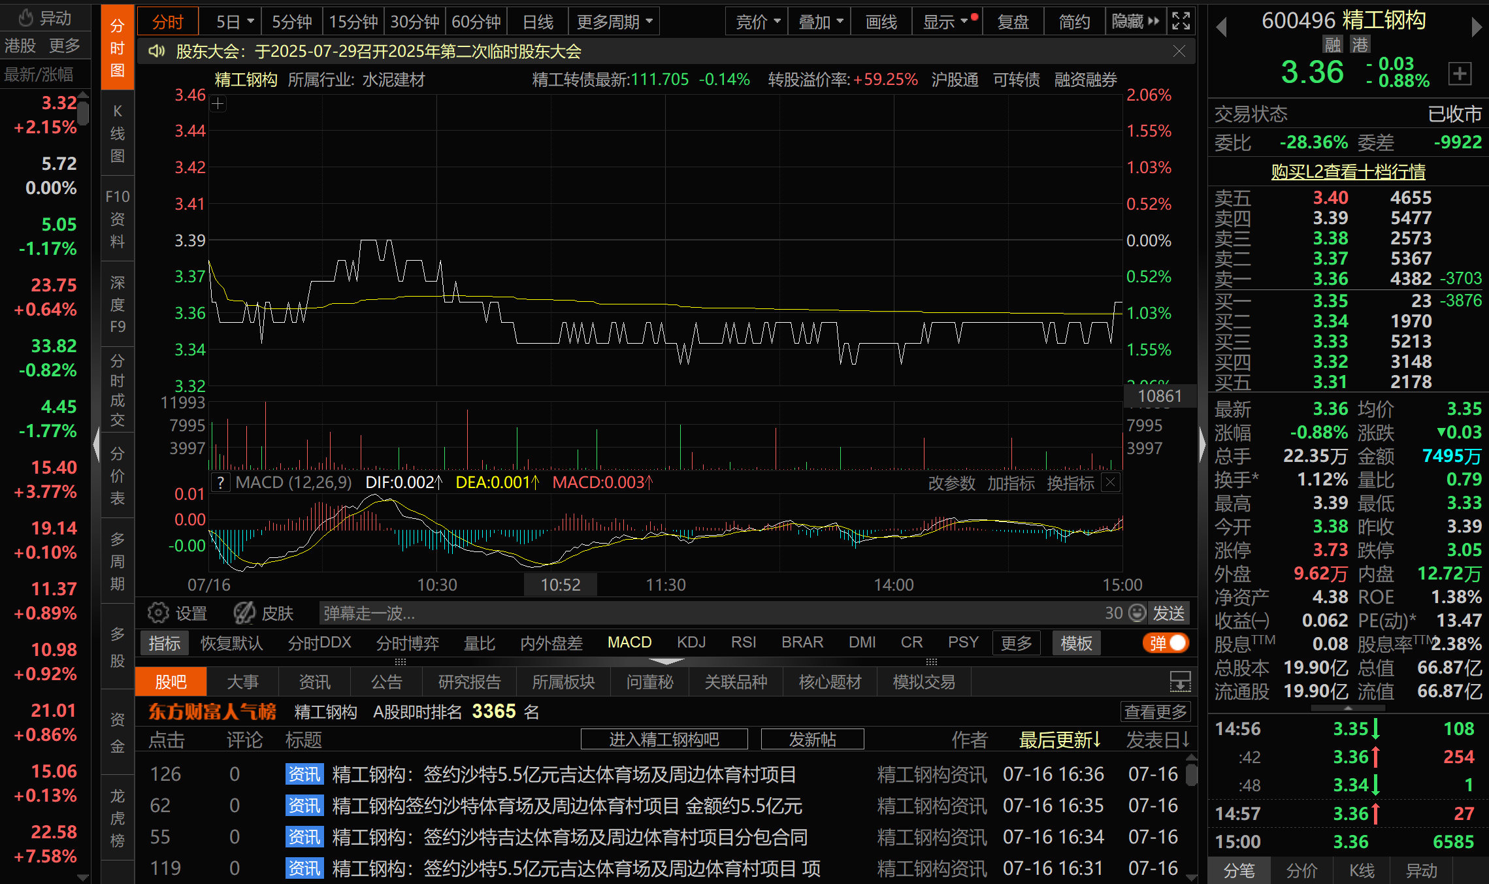Click 进入精工钢构吧 button
The width and height of the screenshot is (1489, 884).
click(664, 739)
